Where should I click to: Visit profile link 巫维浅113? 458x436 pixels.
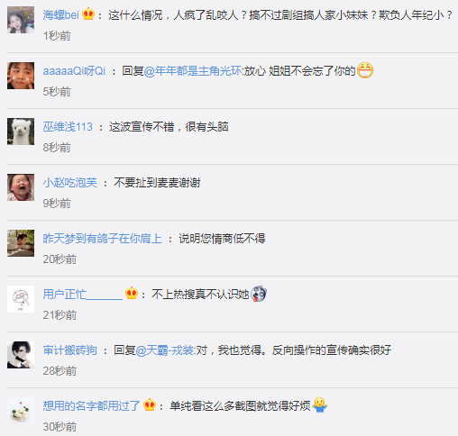[x=68, y=127]
